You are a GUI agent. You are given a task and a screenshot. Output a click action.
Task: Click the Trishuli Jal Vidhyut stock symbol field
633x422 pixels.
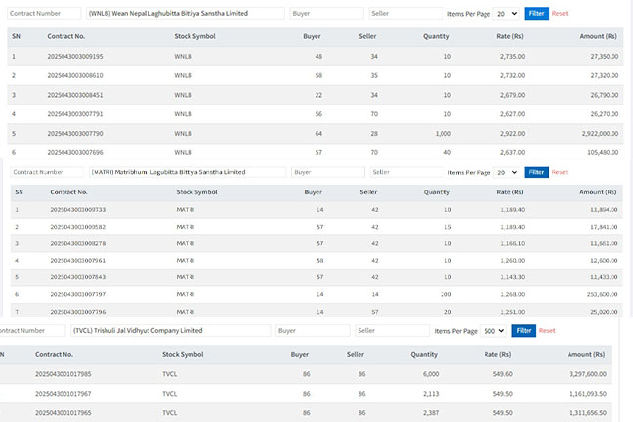point(171,331)
